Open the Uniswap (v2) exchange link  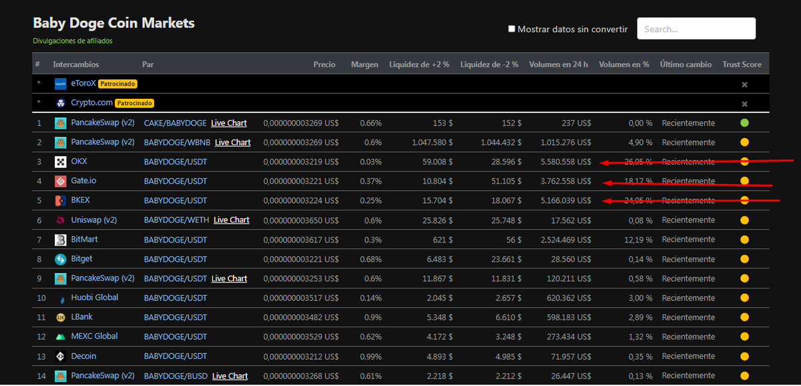click(x=94, y=220)
